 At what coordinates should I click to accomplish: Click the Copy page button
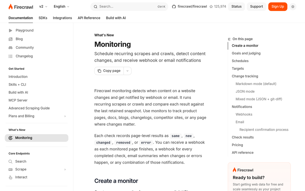(109, 71)
